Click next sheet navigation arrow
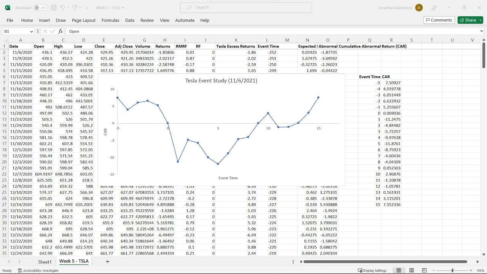The height and width of the screenshot is (274, 487). (x=19, y=262)
